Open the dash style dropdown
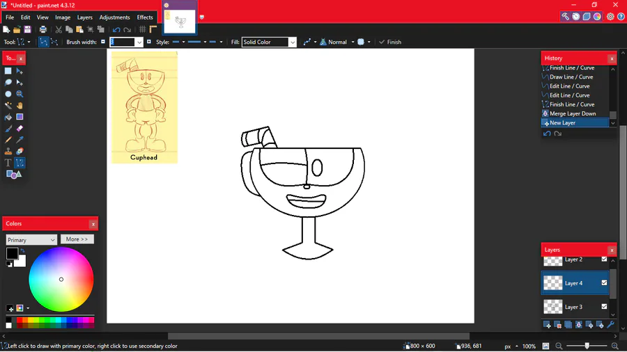627x352 pixels. click(196, 42)
